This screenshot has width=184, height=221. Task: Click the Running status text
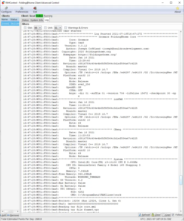click(x=48, y=16)
